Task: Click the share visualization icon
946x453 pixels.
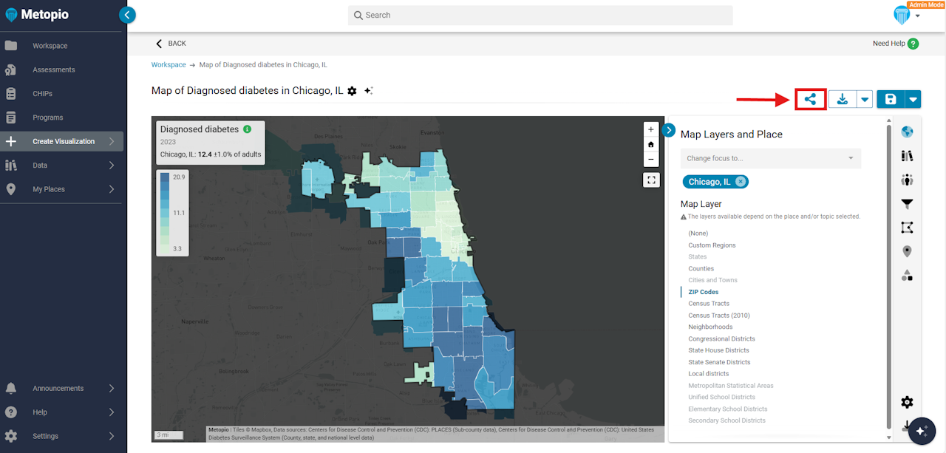Action: pyautogui.click(x=810, y=100)
